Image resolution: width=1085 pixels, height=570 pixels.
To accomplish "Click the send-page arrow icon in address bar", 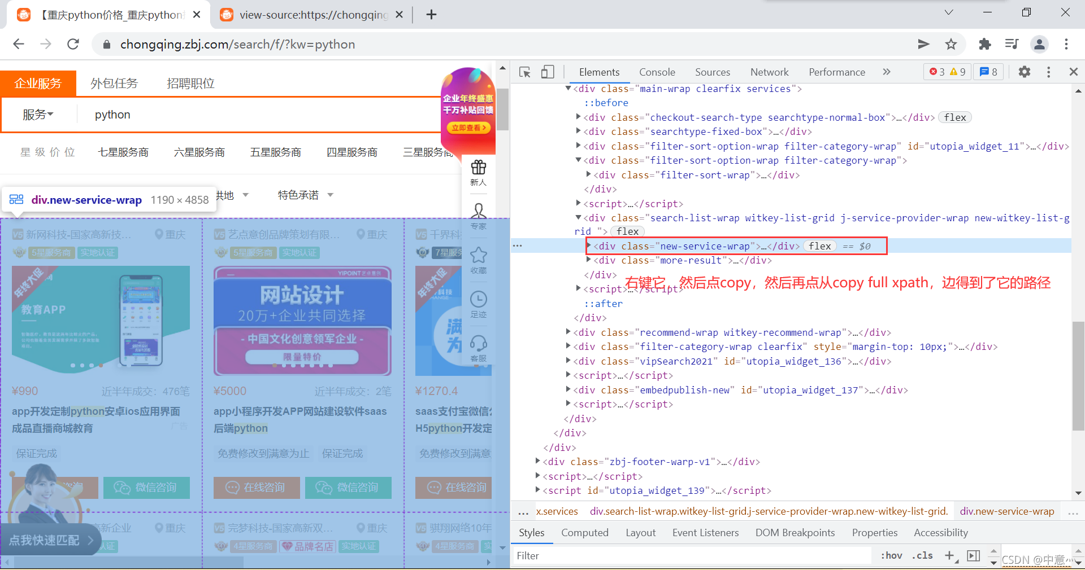I will (923, 44).
